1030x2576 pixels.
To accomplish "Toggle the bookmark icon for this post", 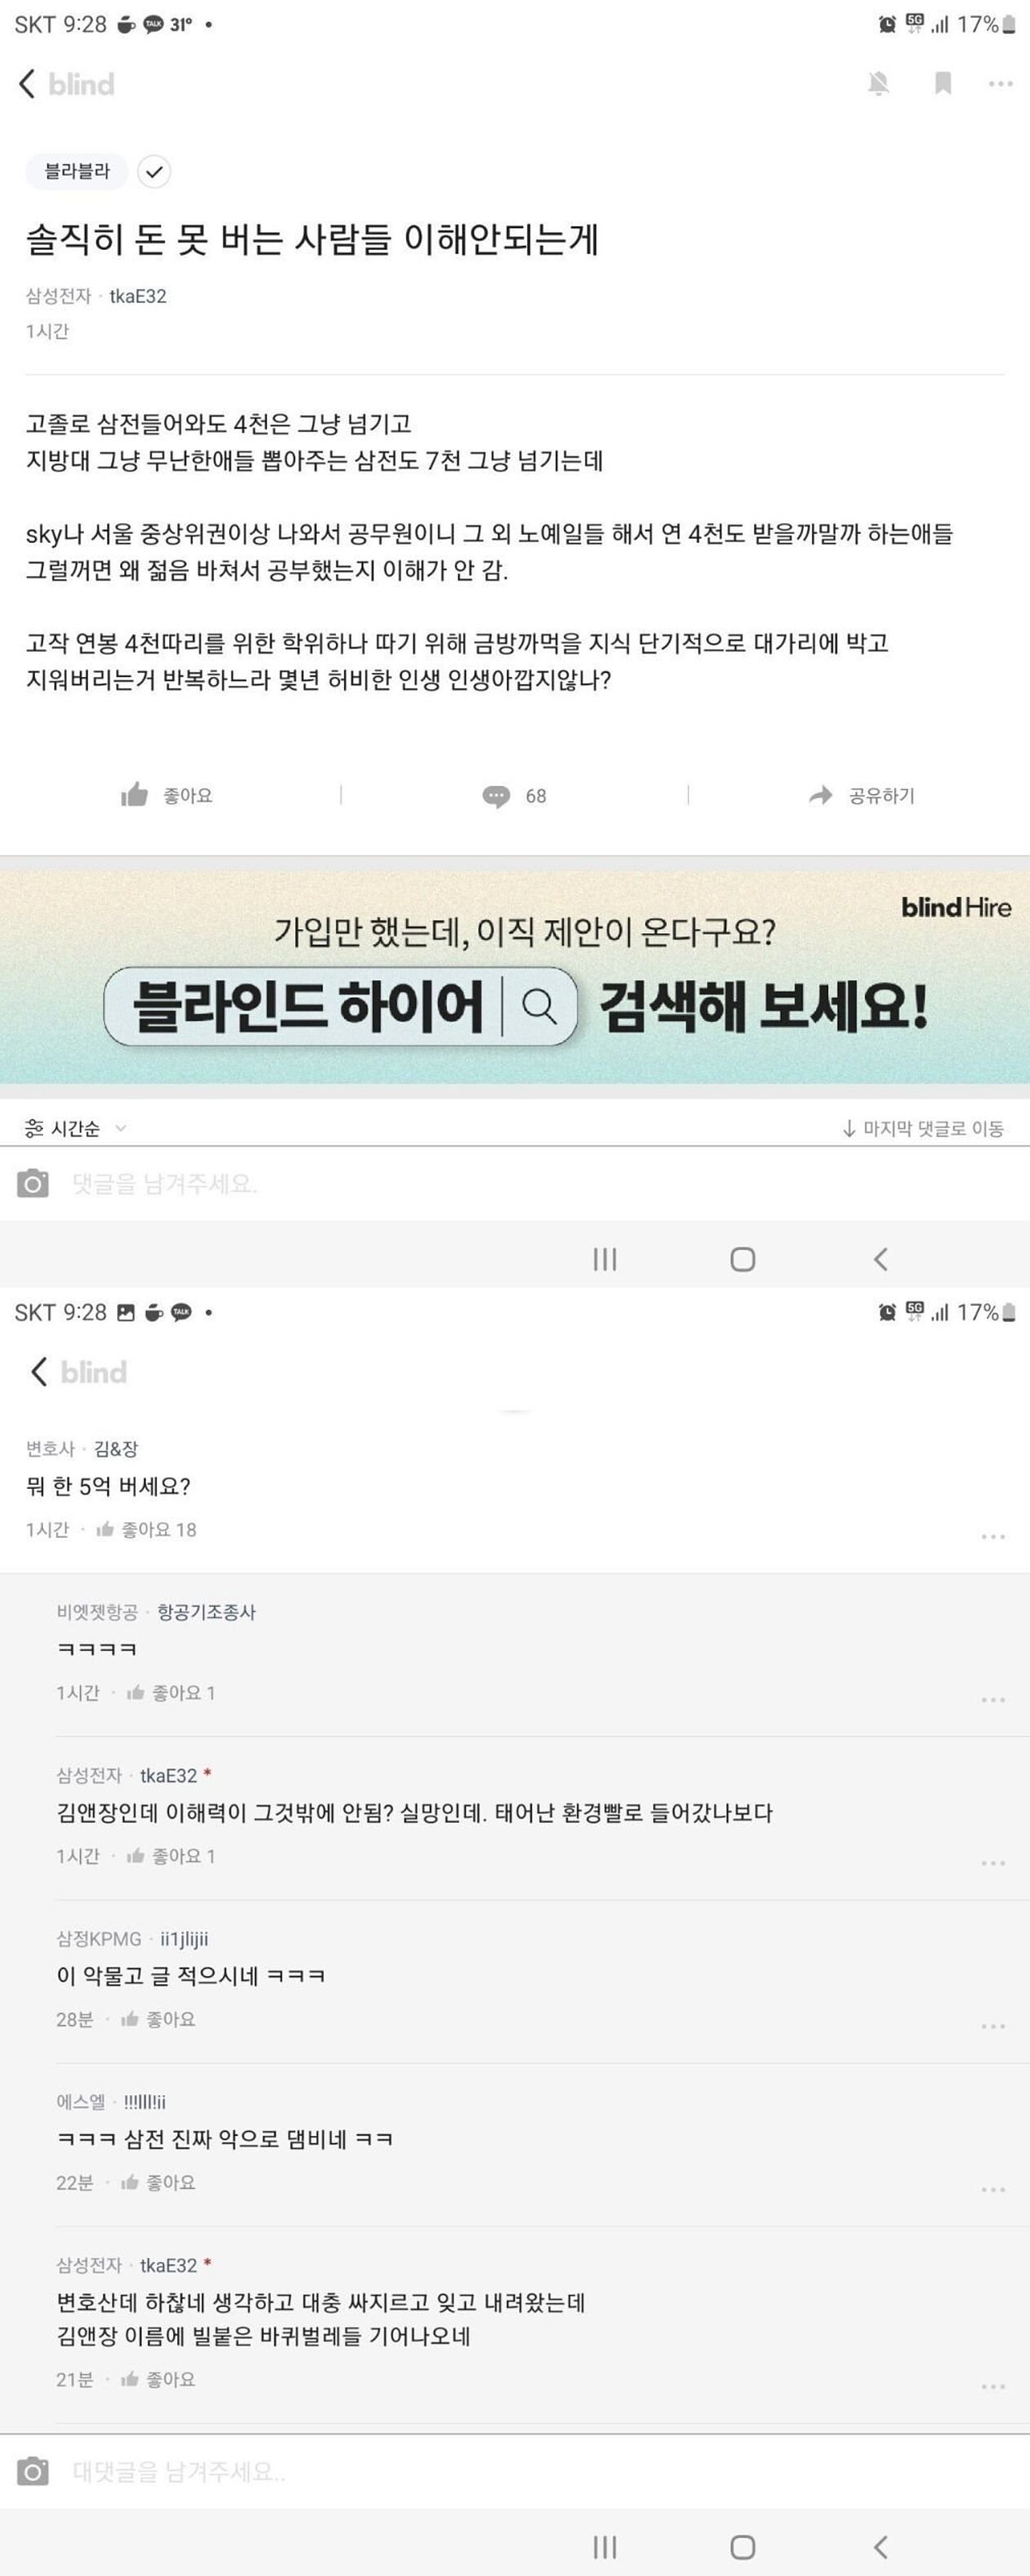I will pos(943,84).
